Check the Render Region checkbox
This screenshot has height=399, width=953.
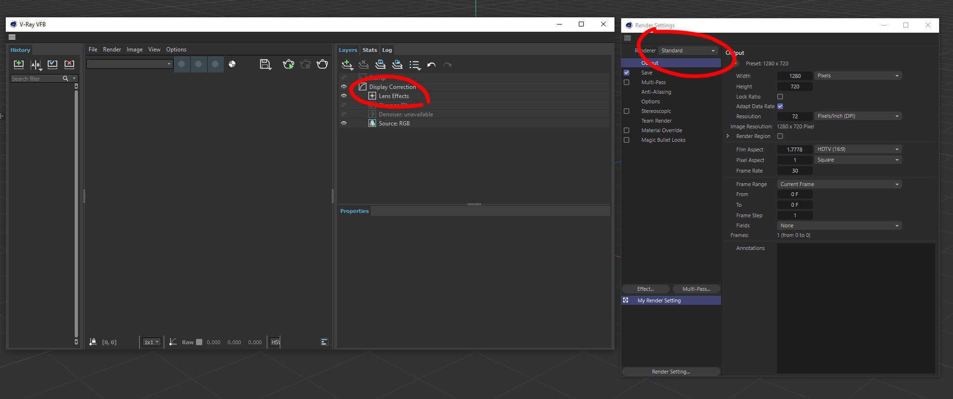click(780, 136)
